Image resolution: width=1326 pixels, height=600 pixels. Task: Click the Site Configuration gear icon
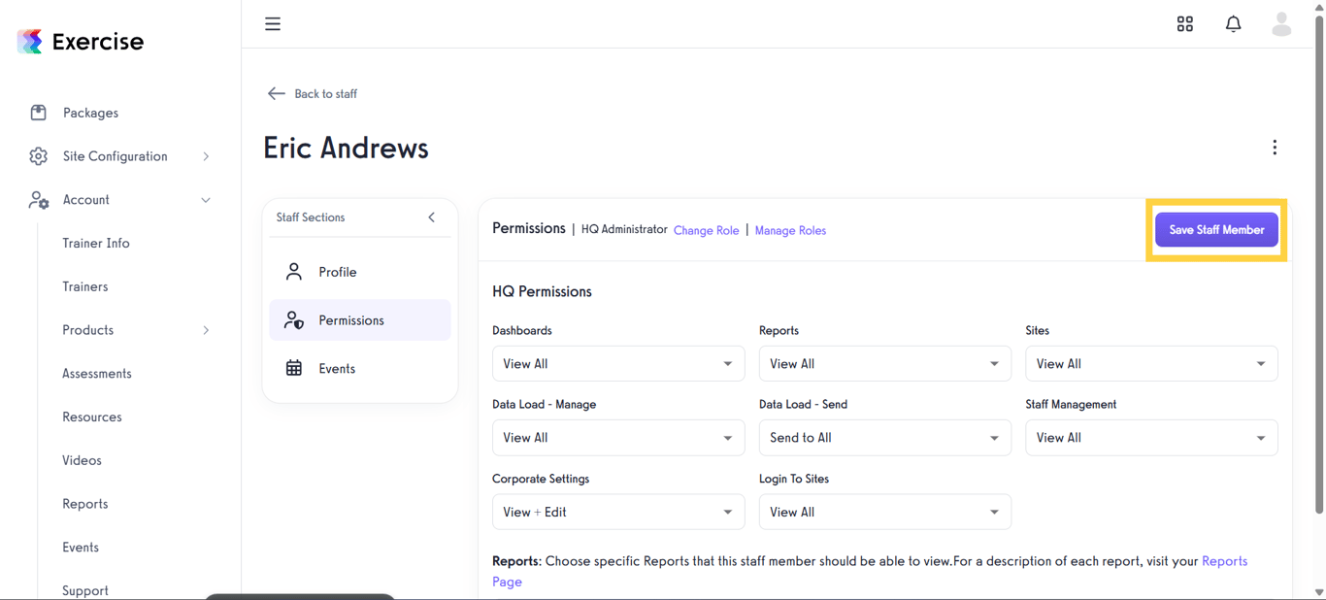tap(38, 156)
